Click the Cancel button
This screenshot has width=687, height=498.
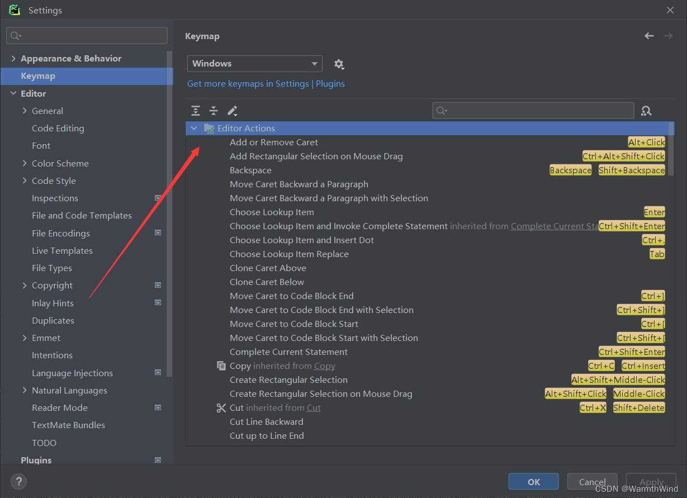[x=592, y=482]
